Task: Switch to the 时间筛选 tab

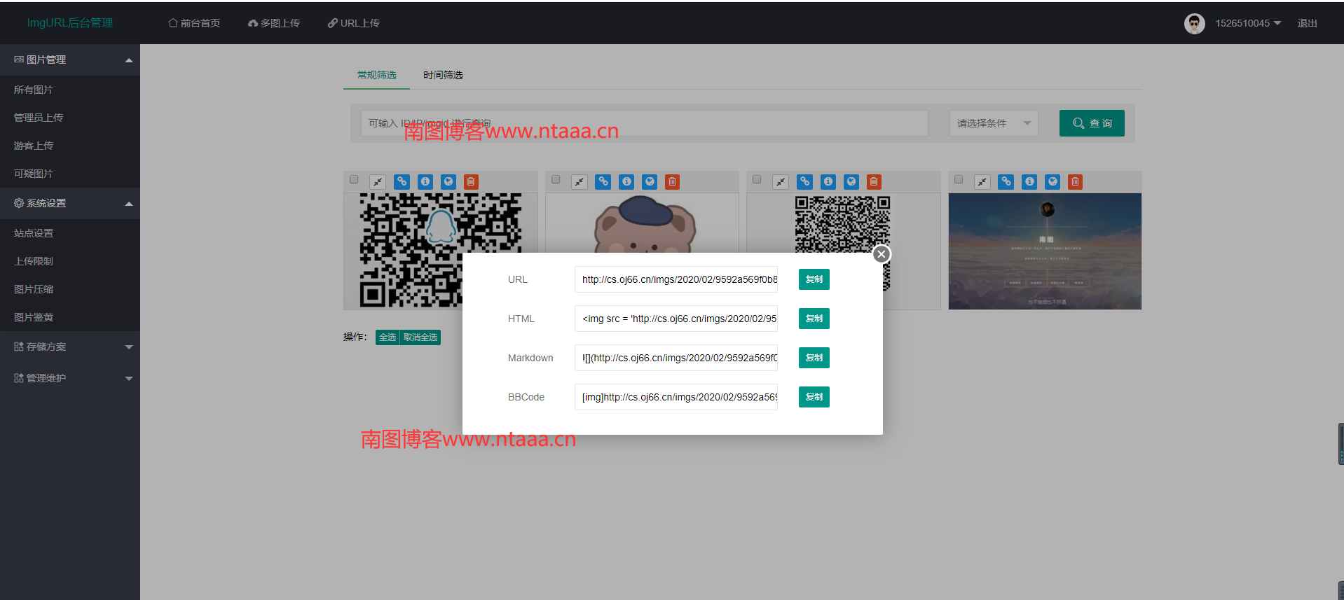Action: coord(443,75)
